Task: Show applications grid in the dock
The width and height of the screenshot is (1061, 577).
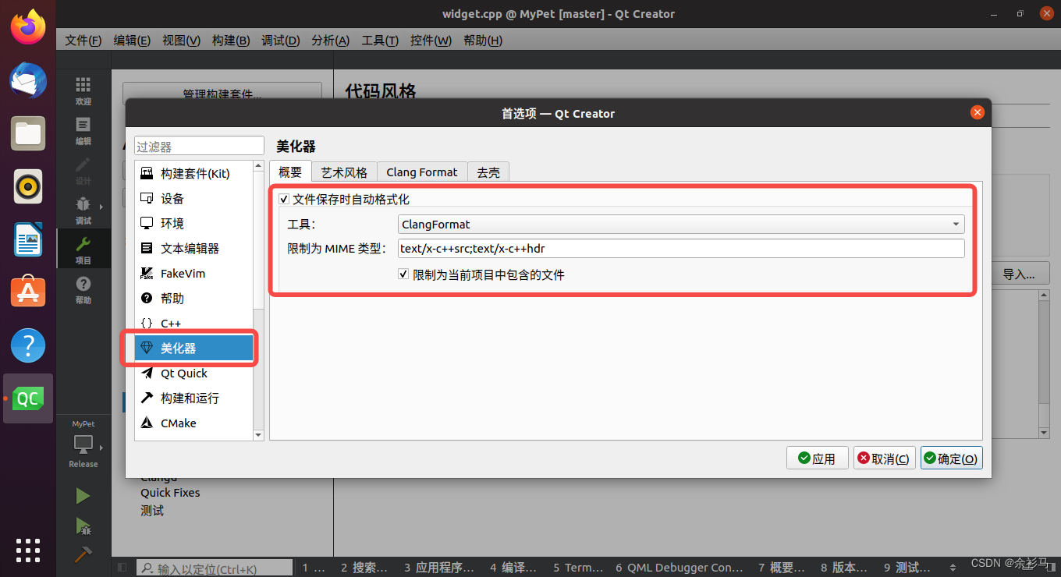Action: [x=28, y=550]
